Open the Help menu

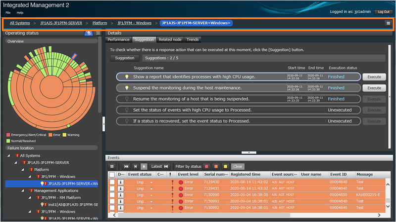coord(20,13)
